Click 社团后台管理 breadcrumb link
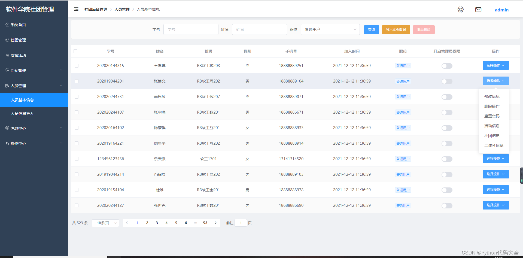The height and width of the screenshot is (258, 523). tap(96, 9)
